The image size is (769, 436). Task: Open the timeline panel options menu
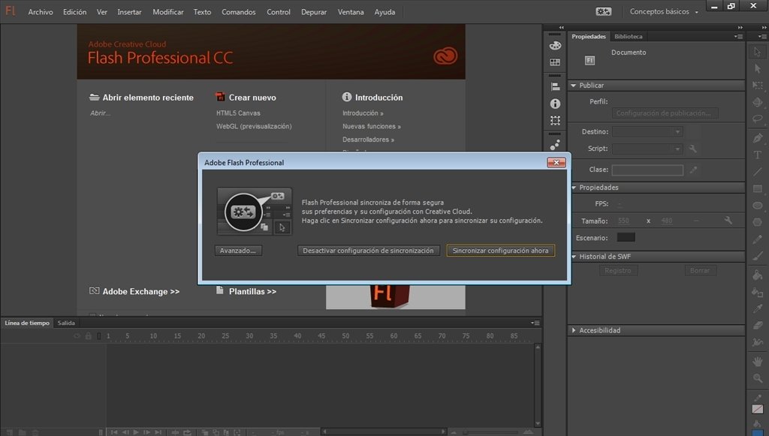click(x=535, y=323)
